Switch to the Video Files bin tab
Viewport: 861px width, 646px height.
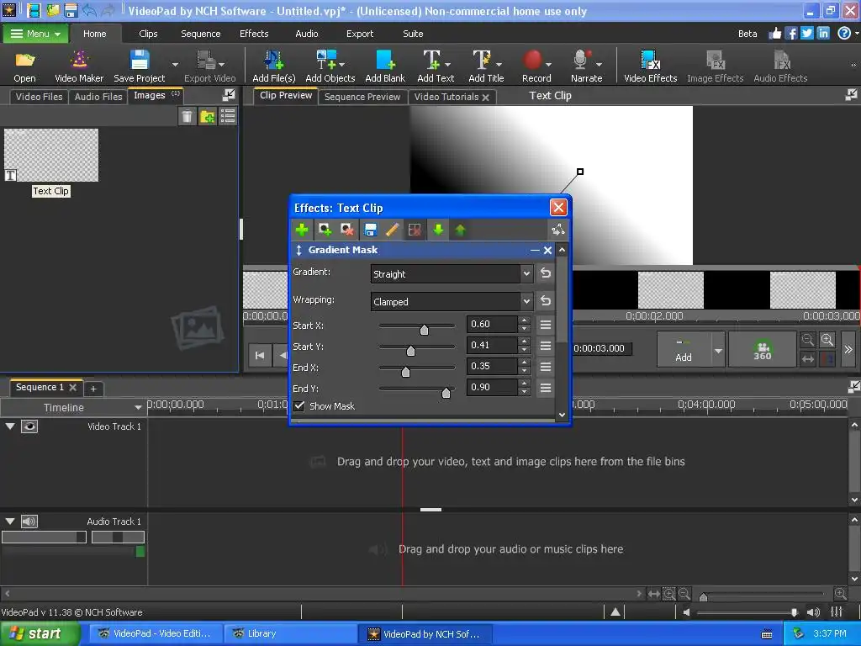(x=39, y=97)
